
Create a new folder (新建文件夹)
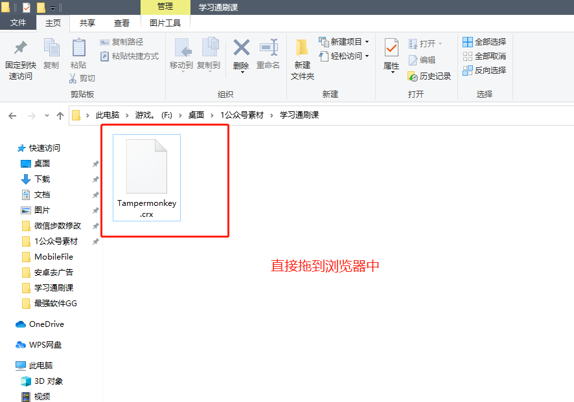point(303,60)
